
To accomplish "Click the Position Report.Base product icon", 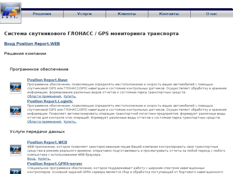I will pyautogui.click(x=15, y=88).
